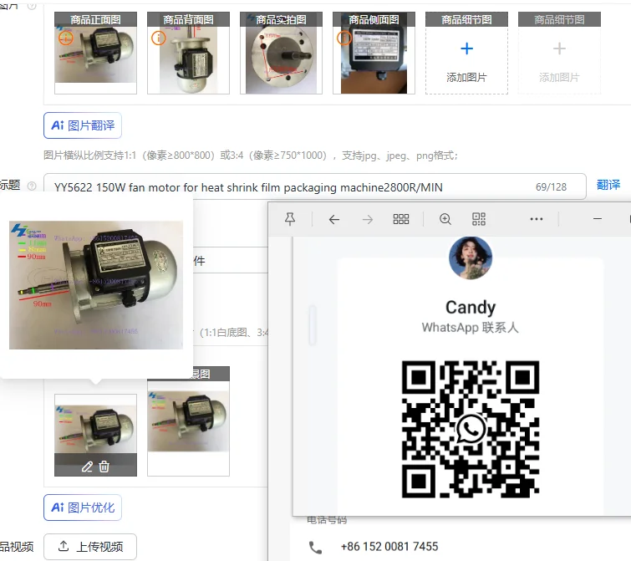
Task: Click the phone number +86 152 0081 7455
Action: click(389, 547)
